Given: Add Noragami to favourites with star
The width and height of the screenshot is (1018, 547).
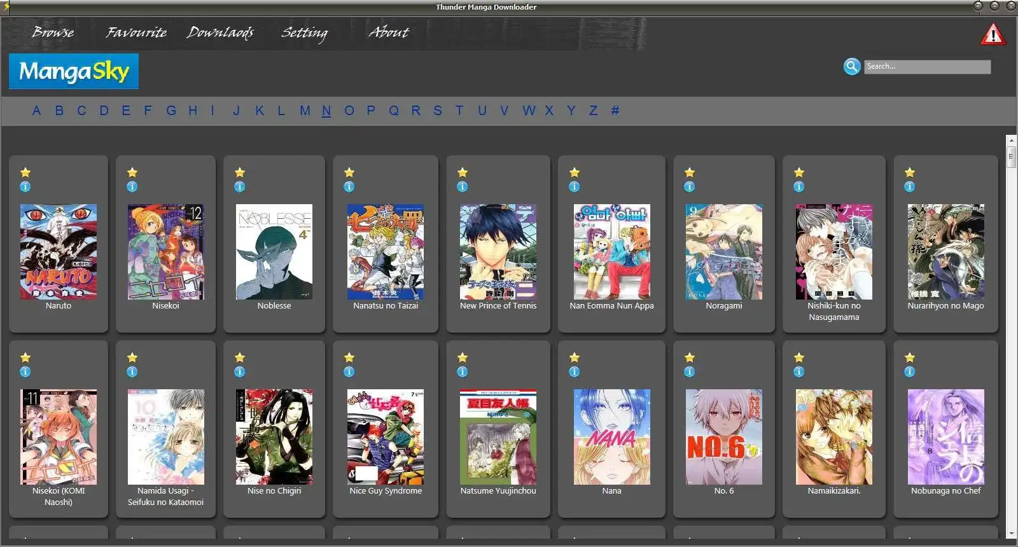Looking at the screenshot, I should (x=690, y=172).
